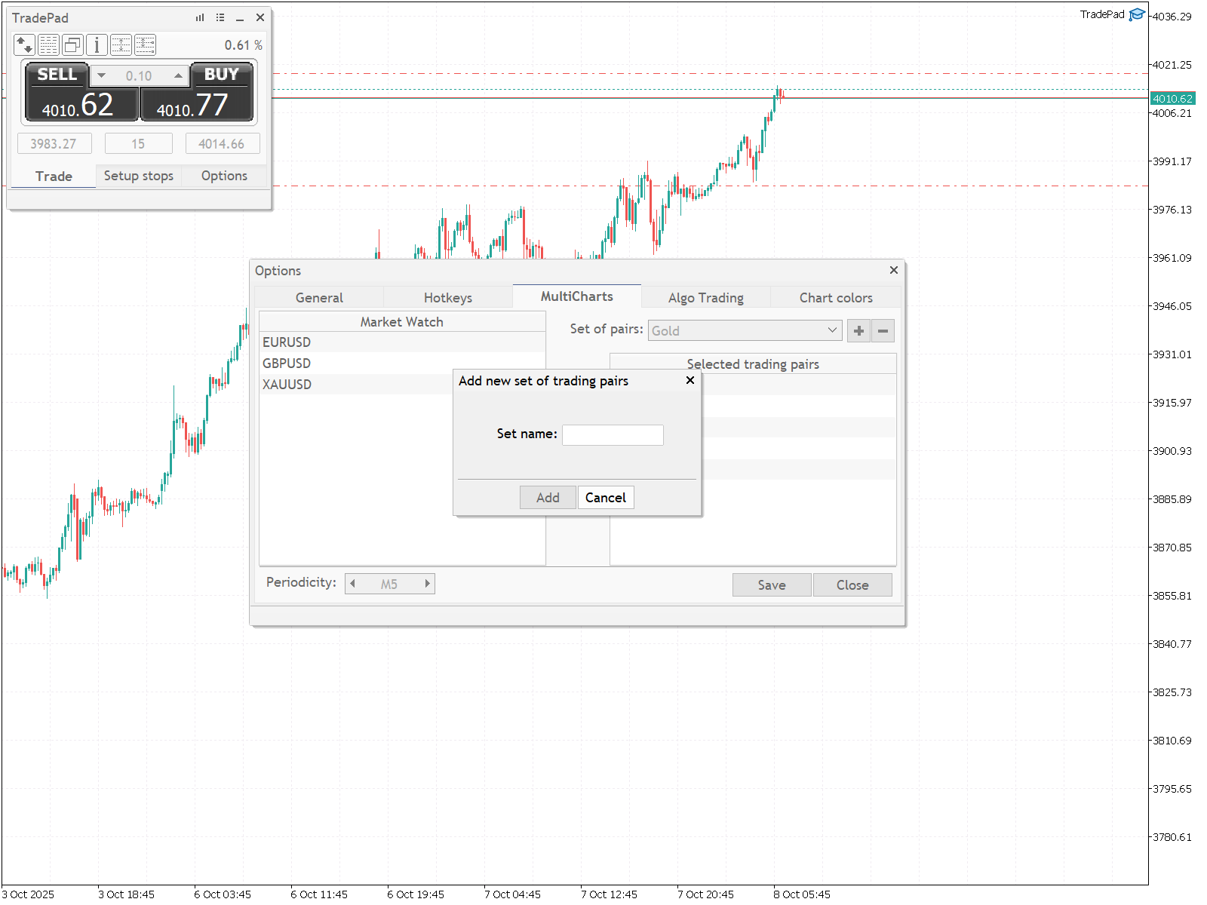1207x905 pixels.
Task: Click the bar chart icon in TradePad title bar
Action: tap(200, 17)
